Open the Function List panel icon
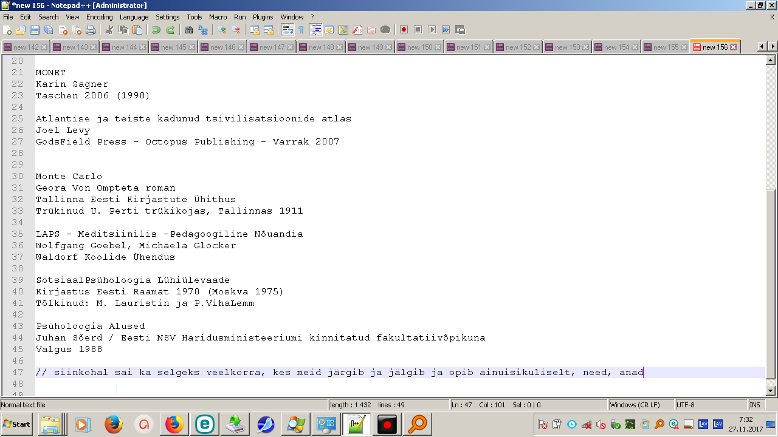The image size is (778, 437). click(x=357, y=30)
